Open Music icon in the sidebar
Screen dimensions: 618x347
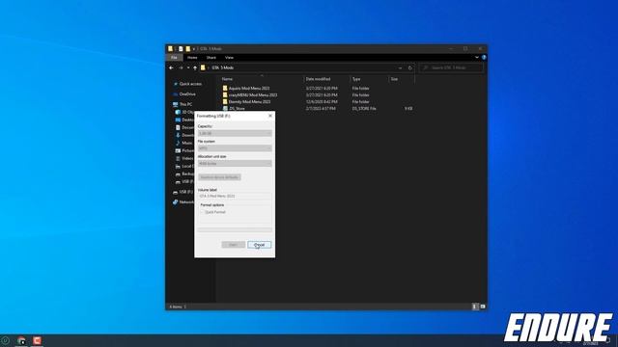178,143
